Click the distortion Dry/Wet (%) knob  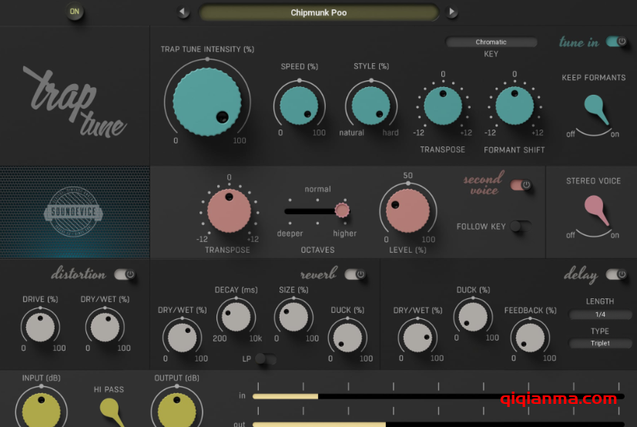tap(105, 327)
